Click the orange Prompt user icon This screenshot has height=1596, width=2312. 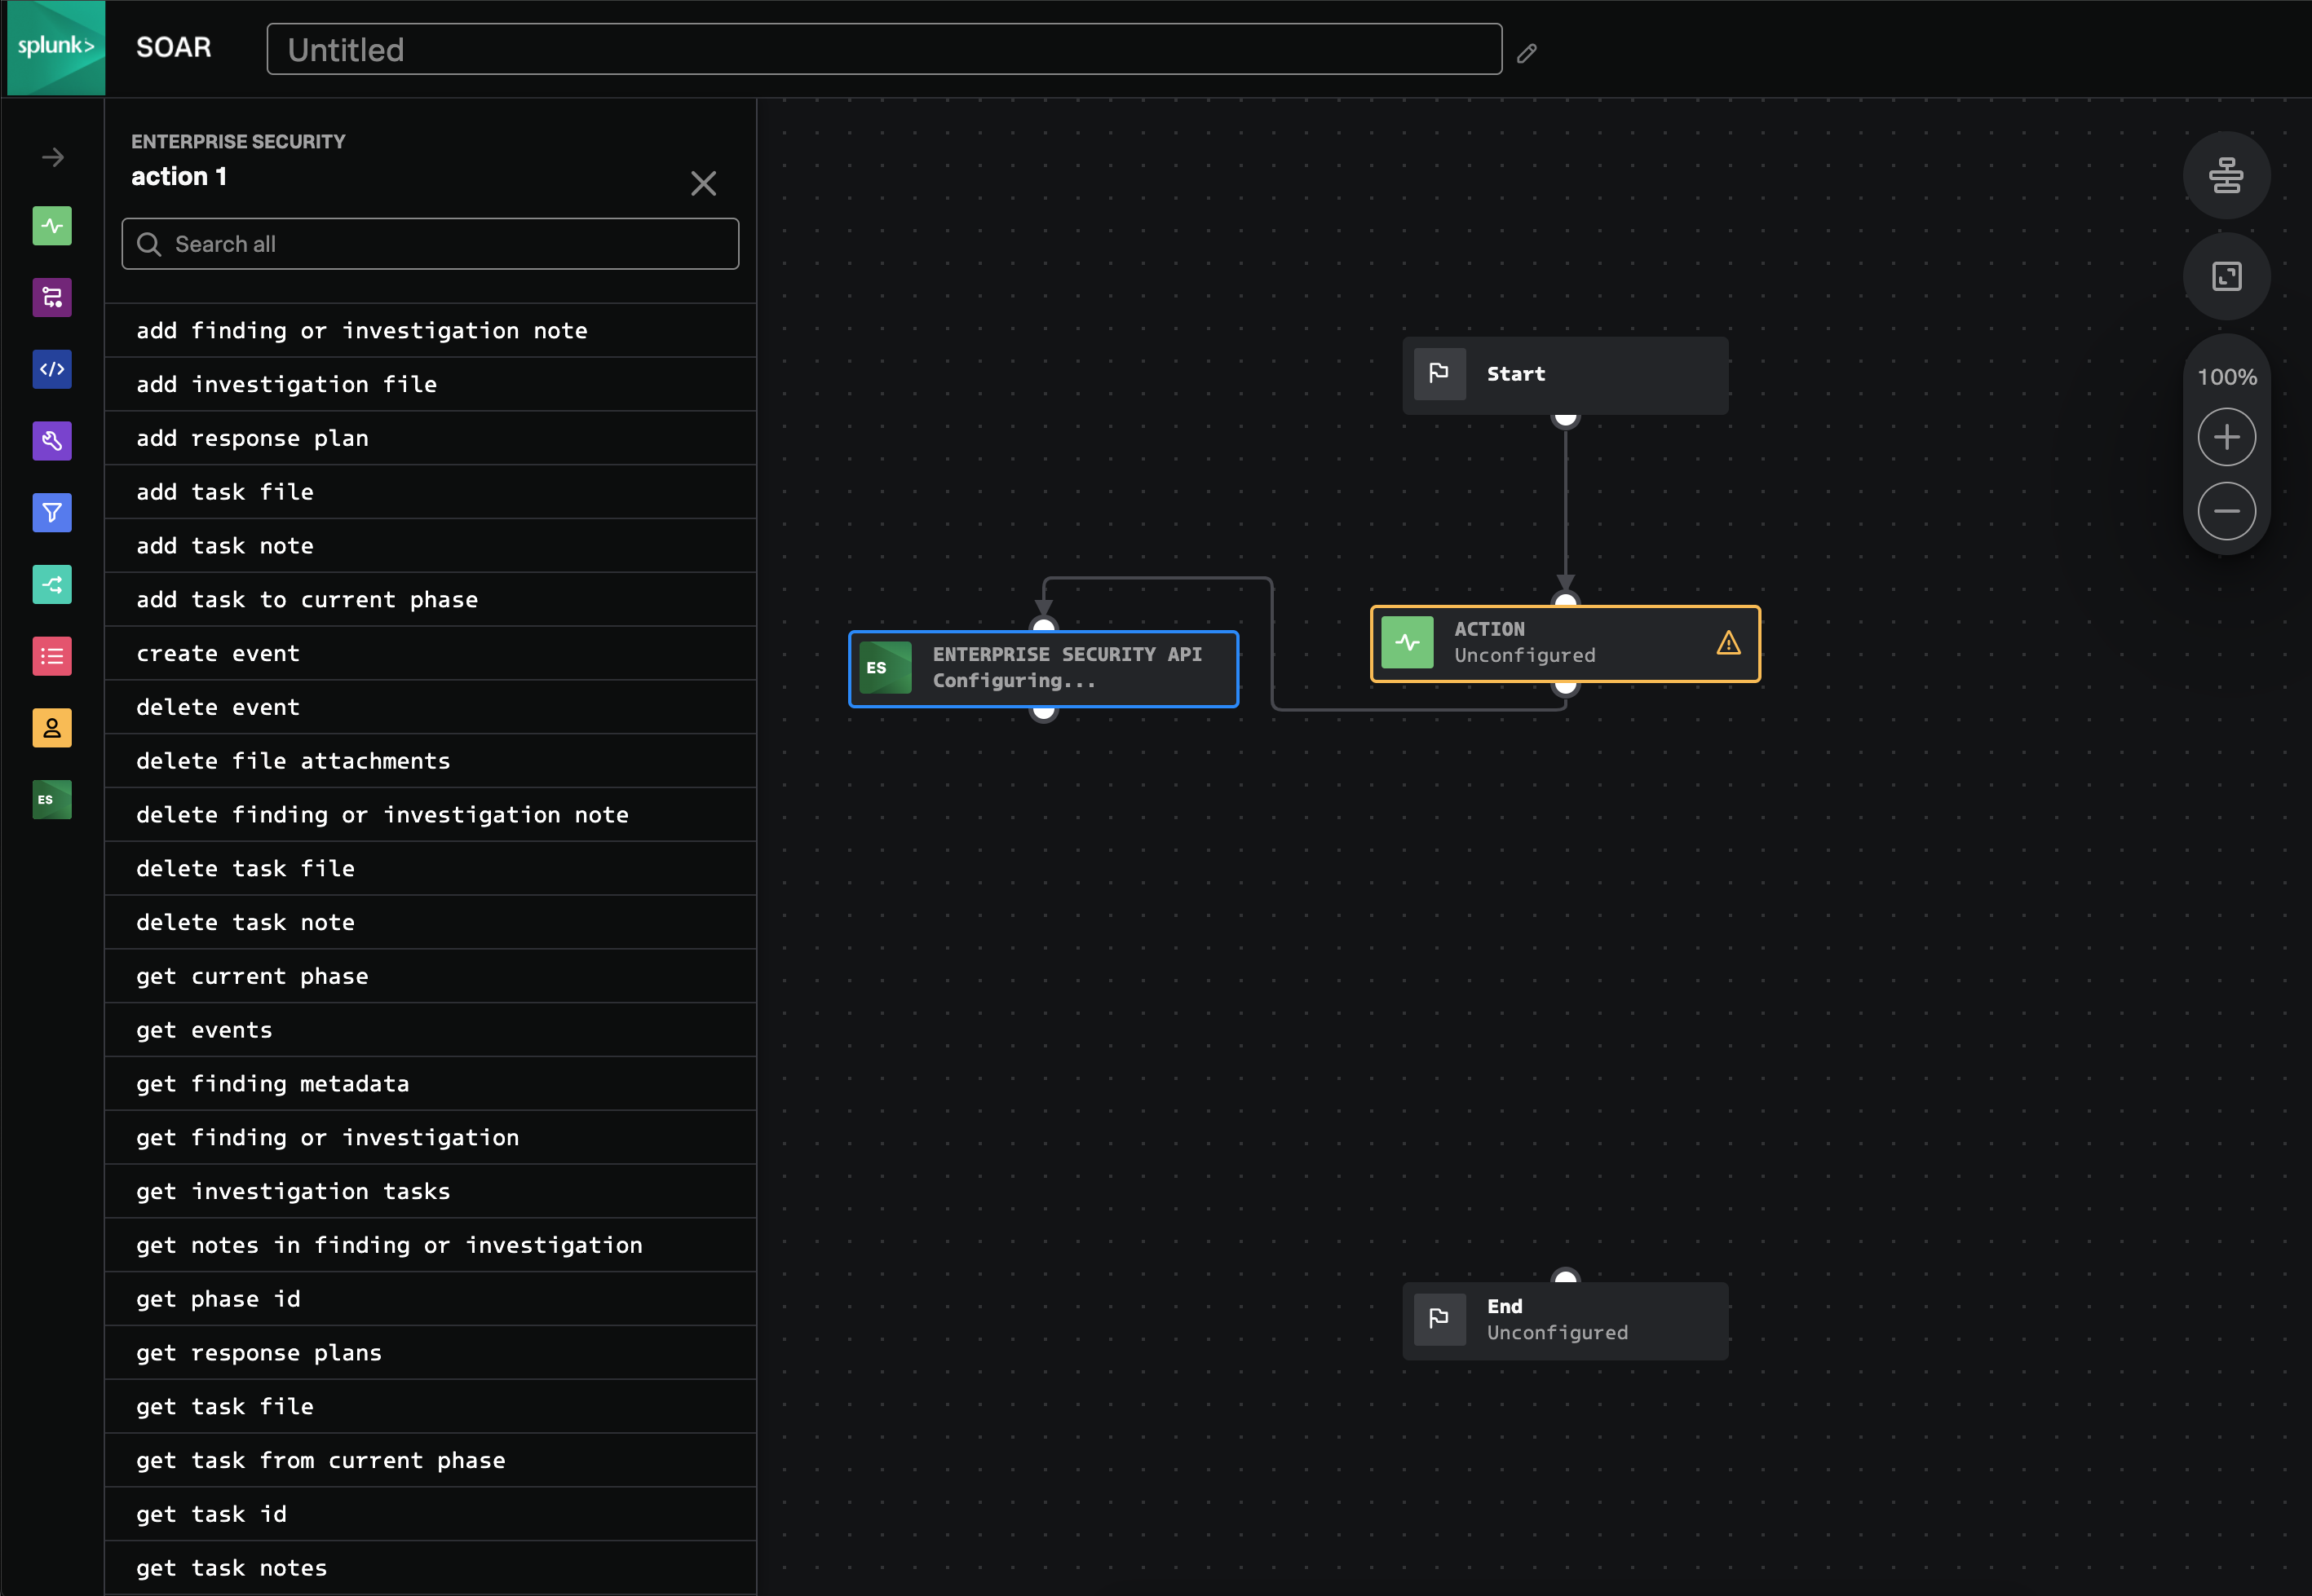coord(52,728)
